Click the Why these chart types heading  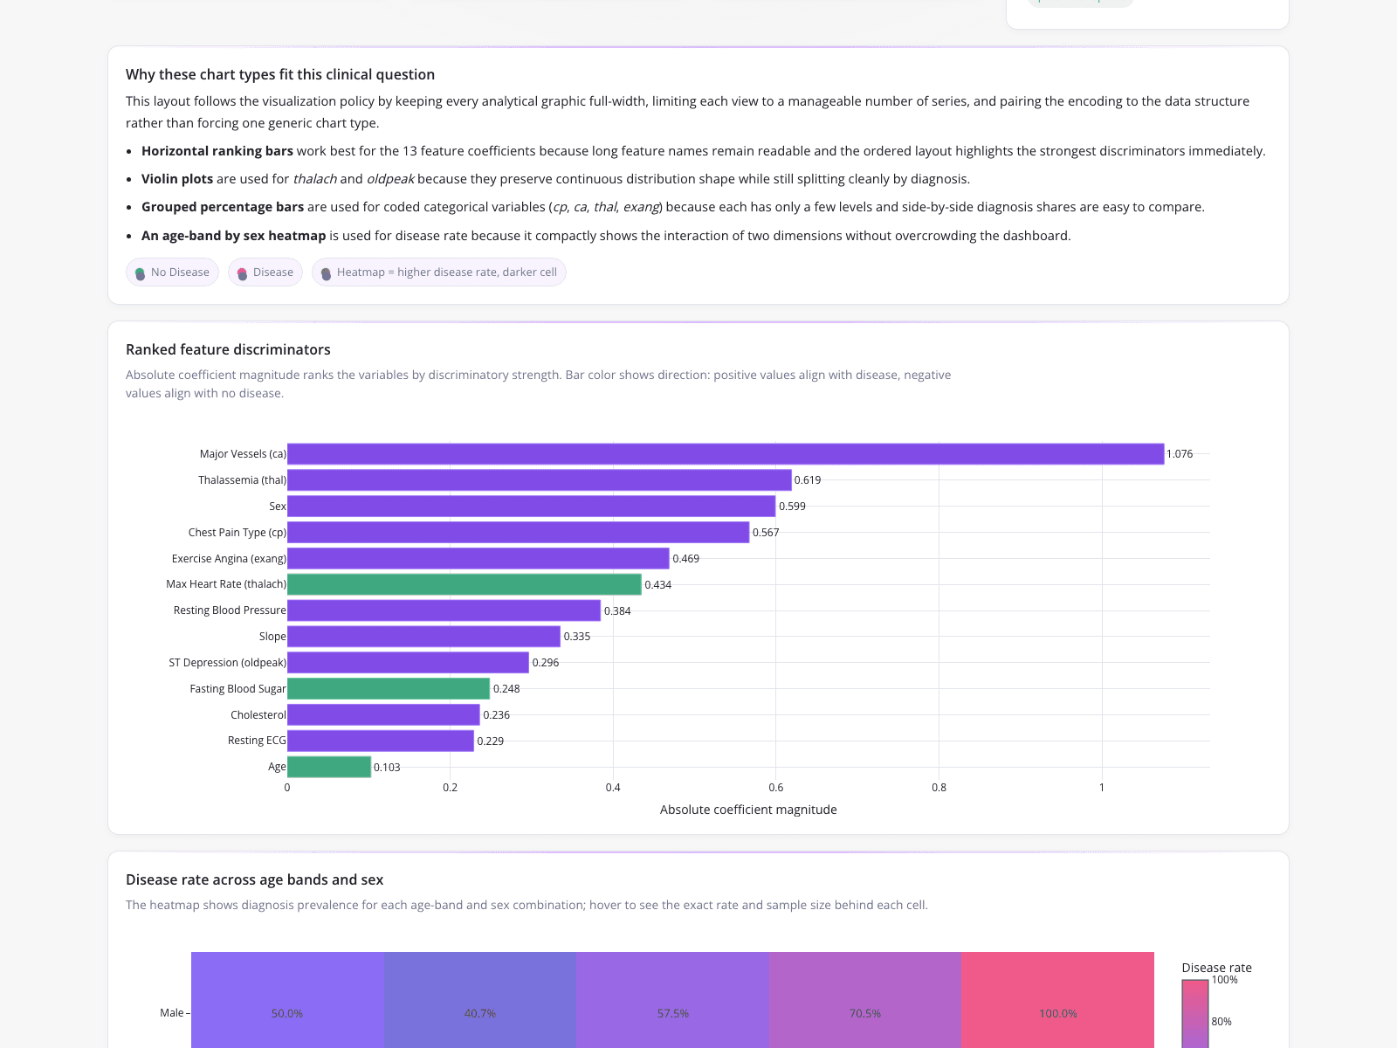[280, 75]
